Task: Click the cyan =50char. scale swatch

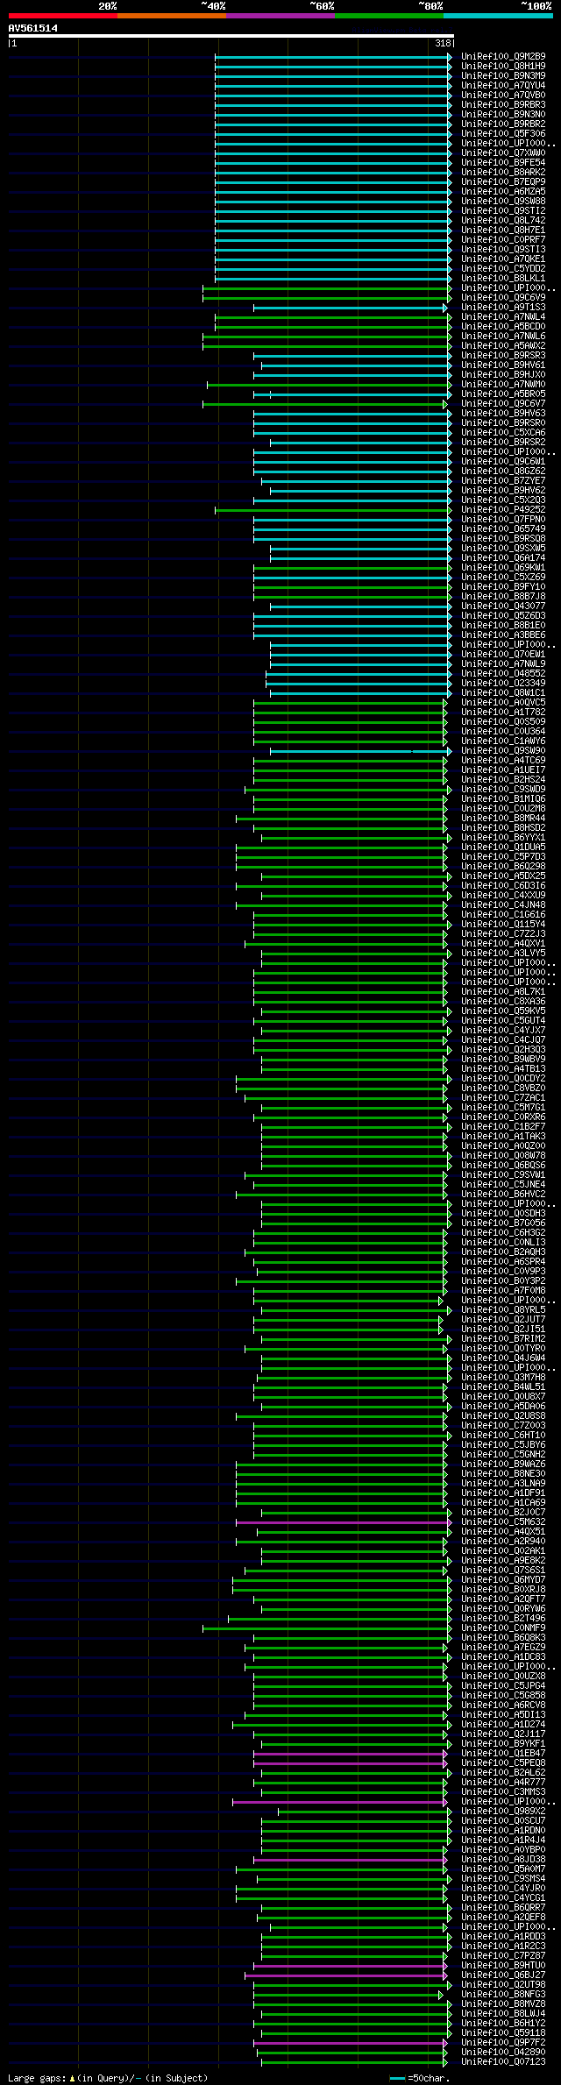Action: (398, 2078)
